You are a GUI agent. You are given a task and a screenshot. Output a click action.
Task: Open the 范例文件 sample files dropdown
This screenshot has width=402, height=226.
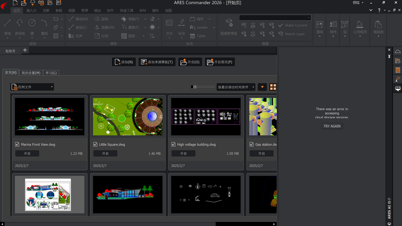click(x=32, y=87)
